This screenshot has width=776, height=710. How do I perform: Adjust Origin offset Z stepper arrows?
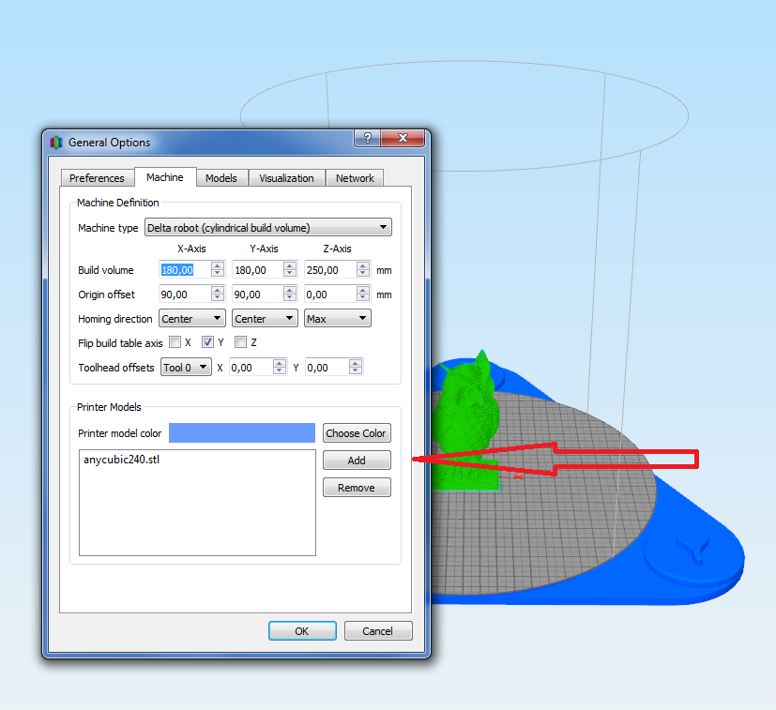pos(363,294)
